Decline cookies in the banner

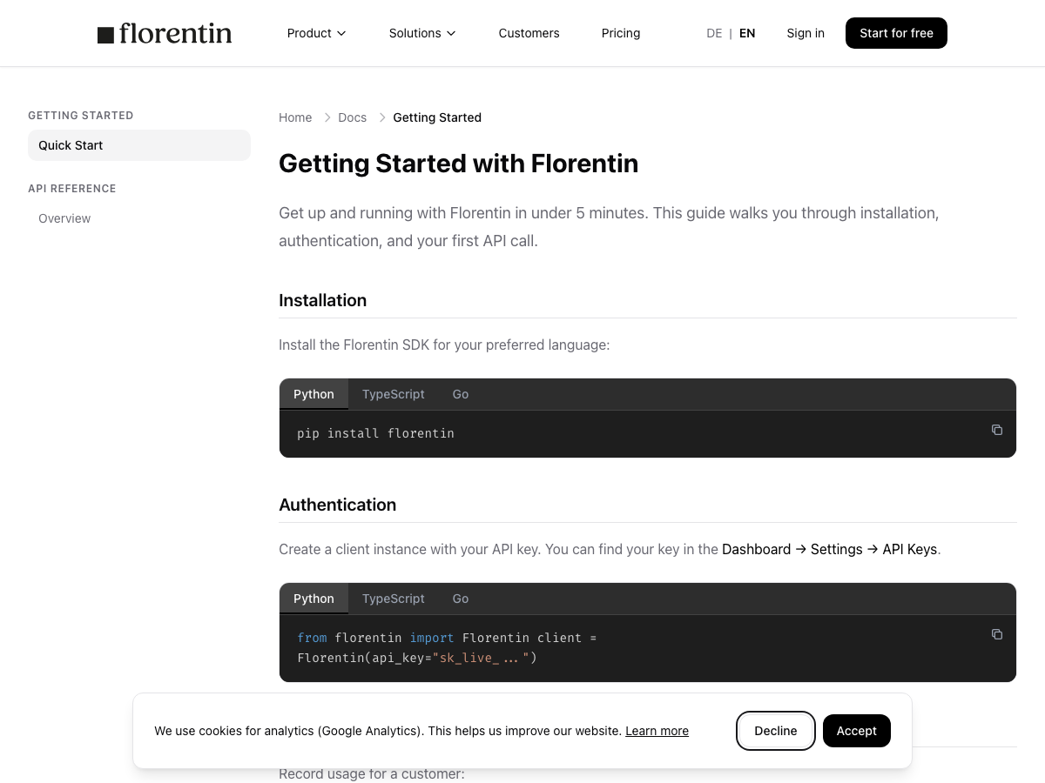pyautogui.click(x=775, y=731)
